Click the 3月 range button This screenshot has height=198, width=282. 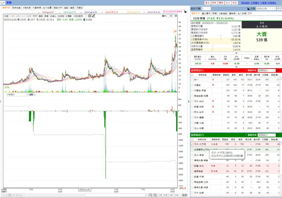point(160,195)
